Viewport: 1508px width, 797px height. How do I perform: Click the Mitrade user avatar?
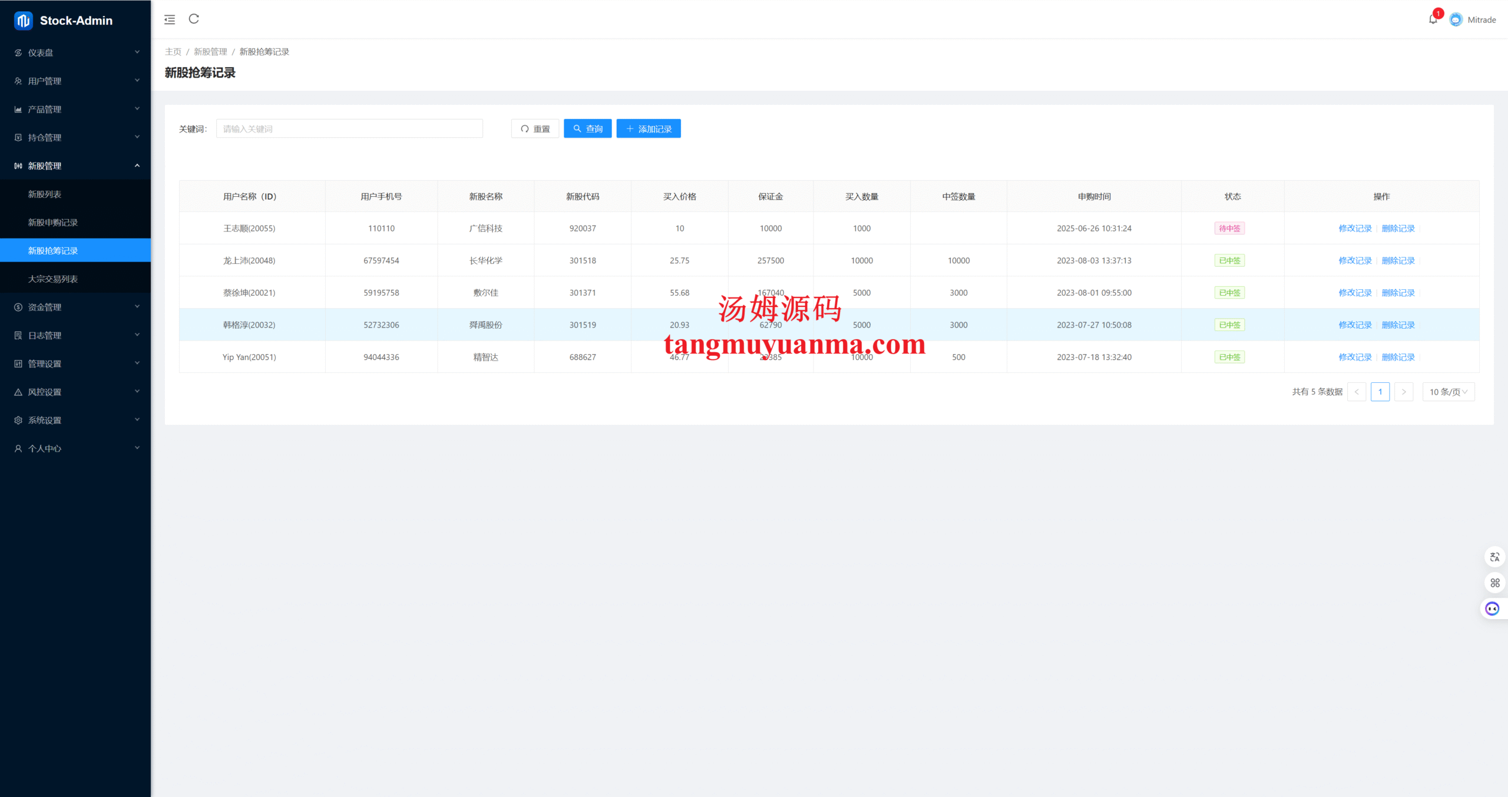point(1456,19)
